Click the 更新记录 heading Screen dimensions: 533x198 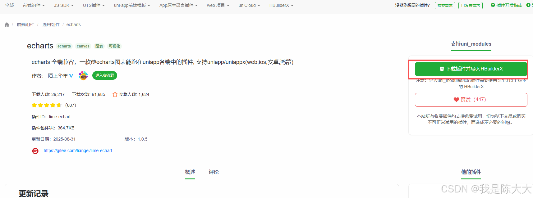click(x=34, y=194)
